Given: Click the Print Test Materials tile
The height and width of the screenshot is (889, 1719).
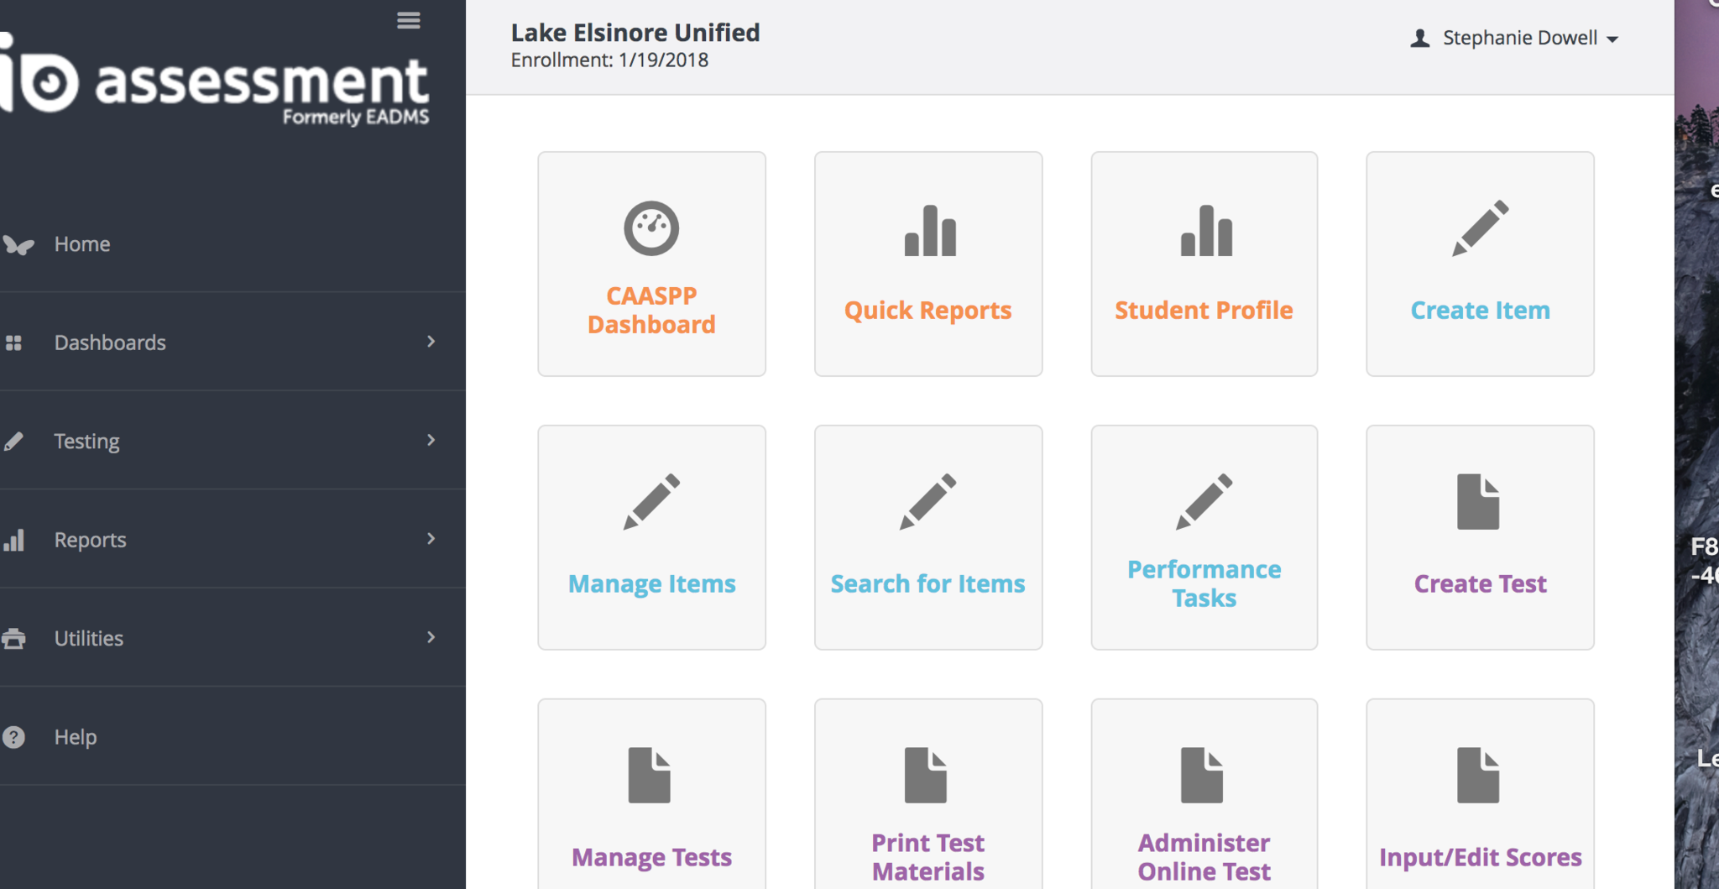Looking at the screenshot, I should [927, 856].
